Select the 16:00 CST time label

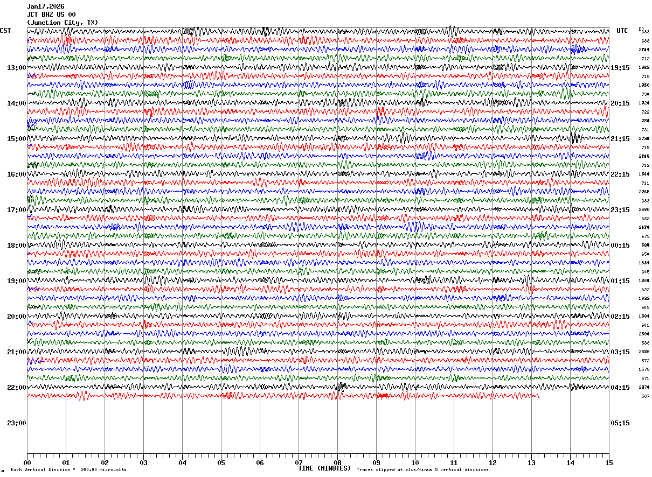click(x=17, y=174)
